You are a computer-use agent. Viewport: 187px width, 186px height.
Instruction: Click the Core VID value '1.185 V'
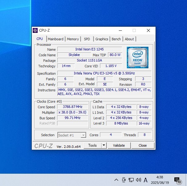tap(111, 66)
